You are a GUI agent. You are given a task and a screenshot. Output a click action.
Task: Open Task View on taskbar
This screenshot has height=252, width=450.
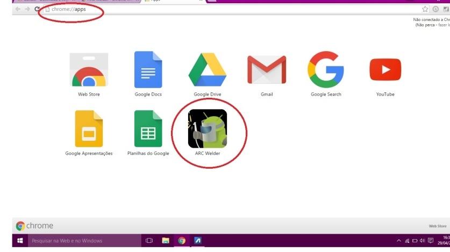[x=149, y=241]
